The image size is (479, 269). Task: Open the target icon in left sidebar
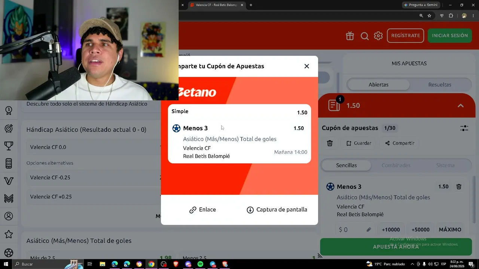tap(9, 129)
